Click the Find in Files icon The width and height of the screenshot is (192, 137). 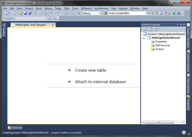click(x=105, y=13)
